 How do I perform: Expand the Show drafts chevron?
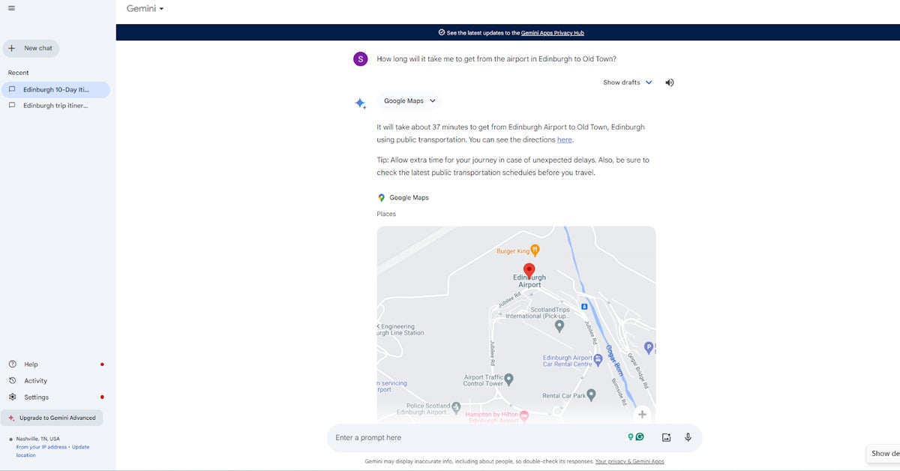(x=649, y=82)
